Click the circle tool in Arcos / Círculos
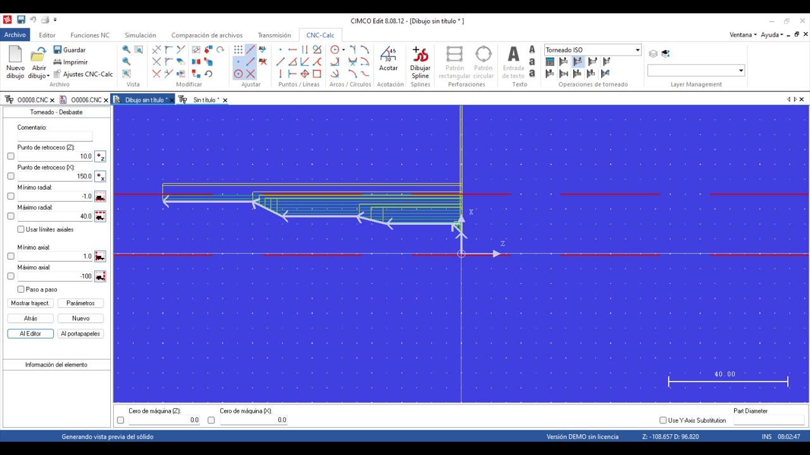Screen dimensions: 810x455 pyautogui.click(x=335, y=50)
